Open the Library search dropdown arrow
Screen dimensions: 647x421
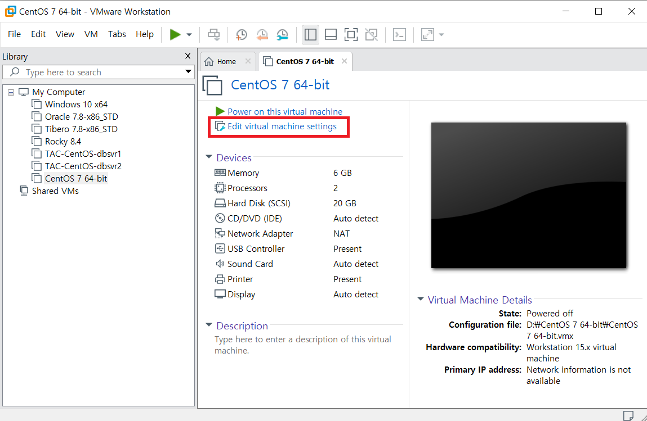click(188, 72)
